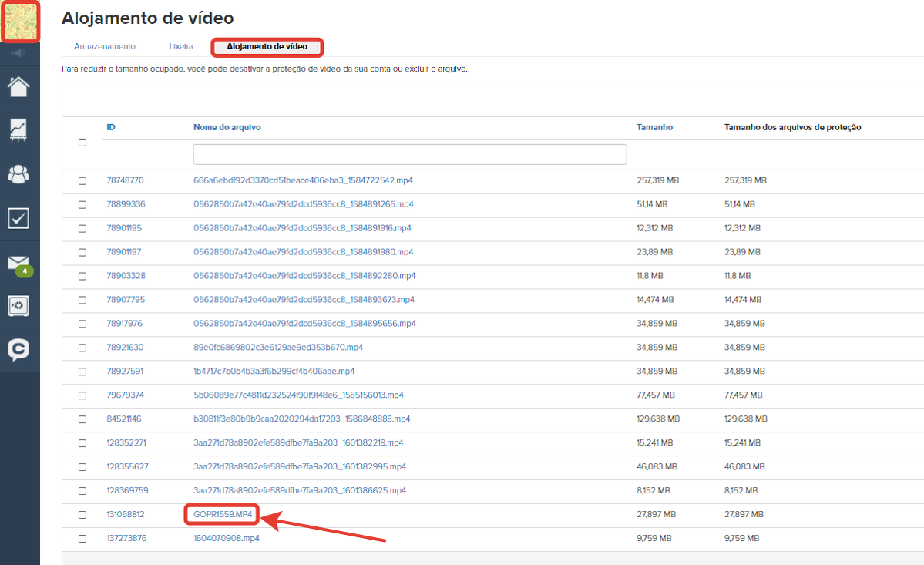This screenshot has height=565, width=924.
Task: Open the presentation chart icon in sidebar
Action: pos(19,130)
